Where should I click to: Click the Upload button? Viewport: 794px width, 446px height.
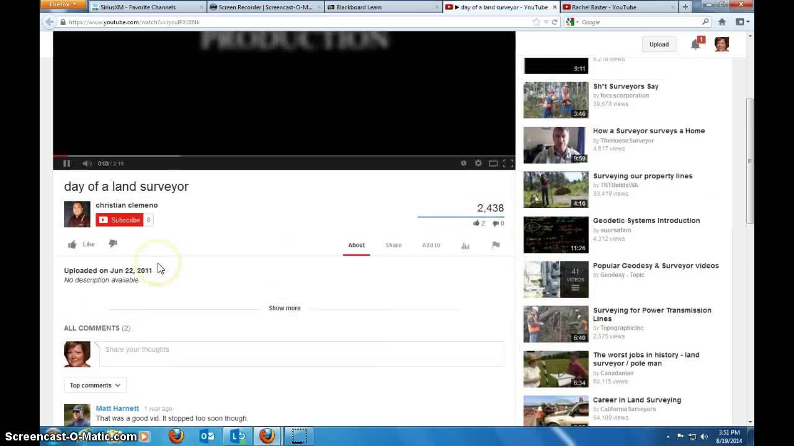click(659, 45)
